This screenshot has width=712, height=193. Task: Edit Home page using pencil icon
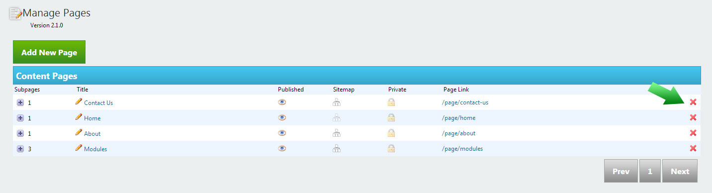[x=79, y=117]
